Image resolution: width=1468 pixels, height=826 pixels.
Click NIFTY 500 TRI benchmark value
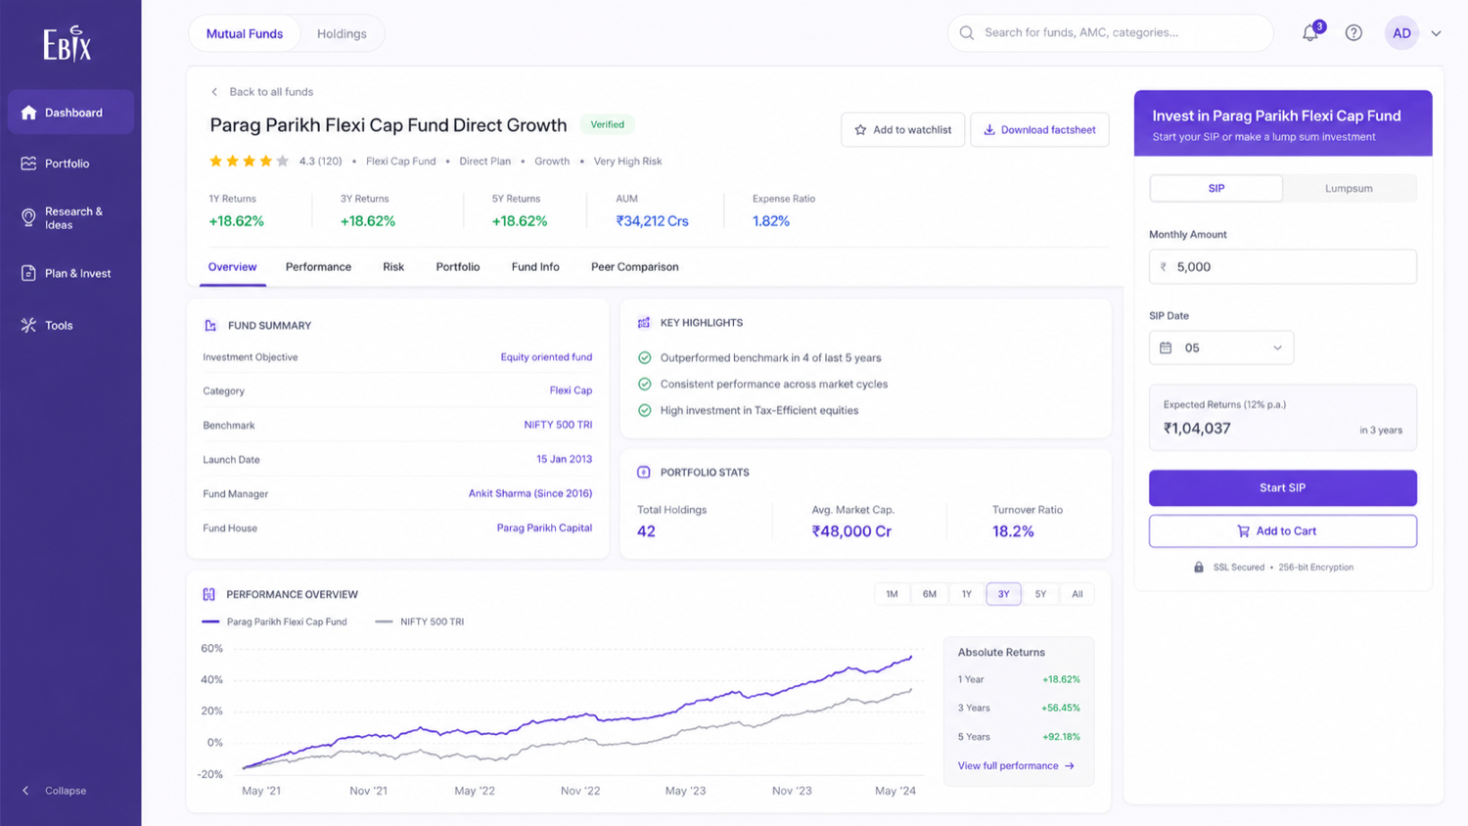(558, 425)
